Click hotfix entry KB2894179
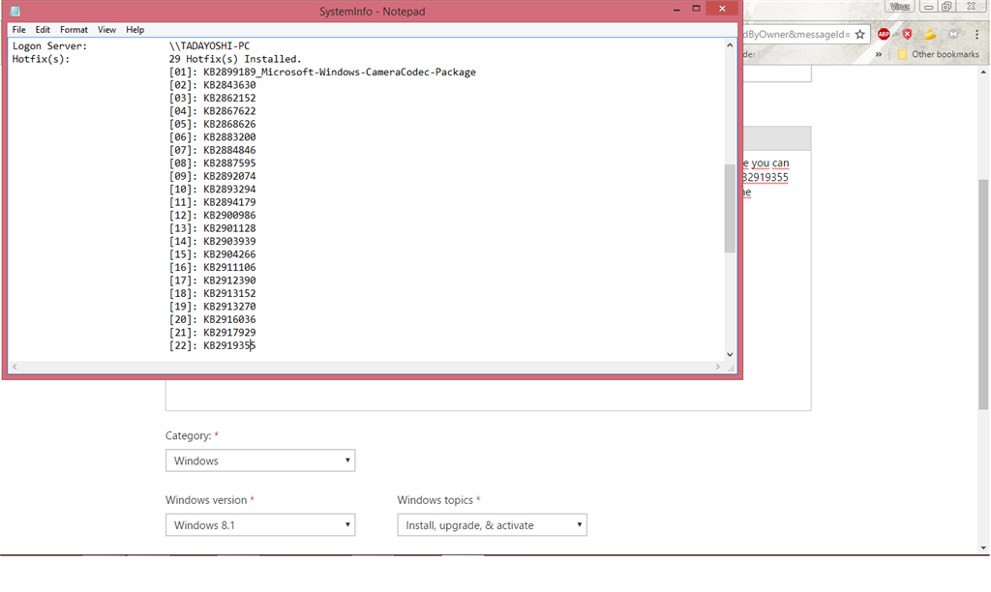 (229, 202)
